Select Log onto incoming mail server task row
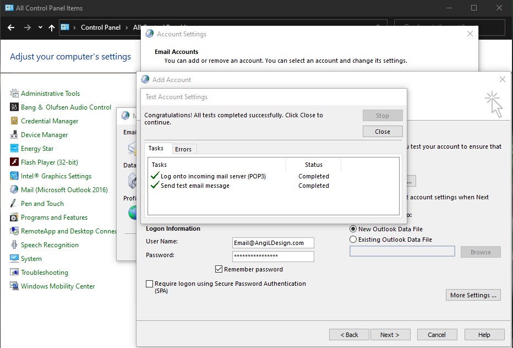 click(273, 176)
